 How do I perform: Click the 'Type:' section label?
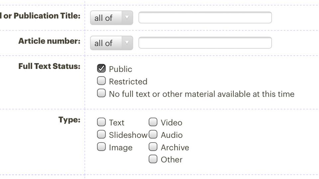69,120
